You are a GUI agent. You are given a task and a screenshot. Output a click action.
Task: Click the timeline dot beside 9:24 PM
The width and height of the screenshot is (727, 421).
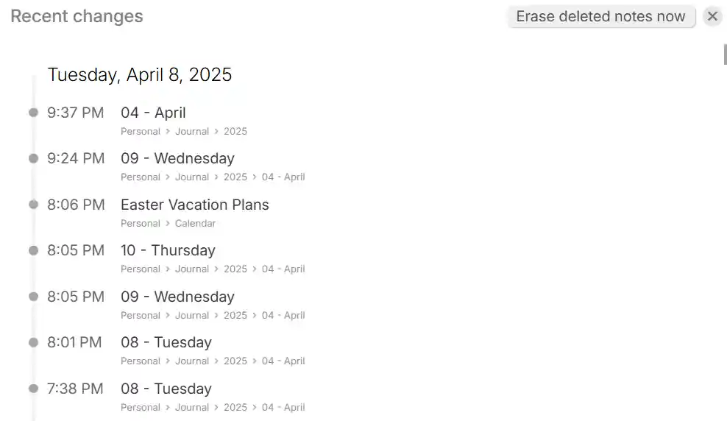(x=33, y=158)
